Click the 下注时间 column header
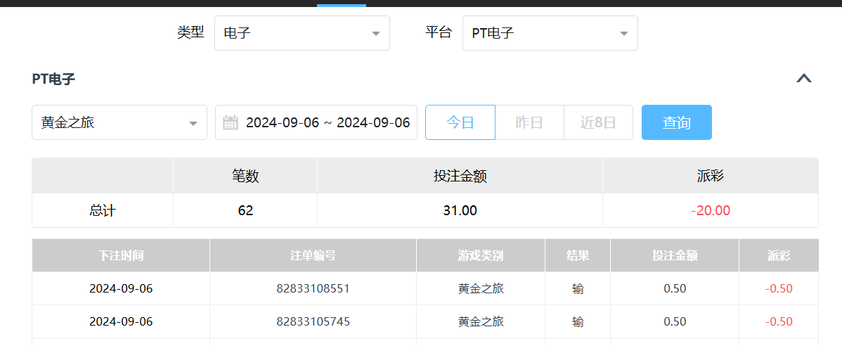The height and width of the screenshot is (346, 842). point(121,255)
